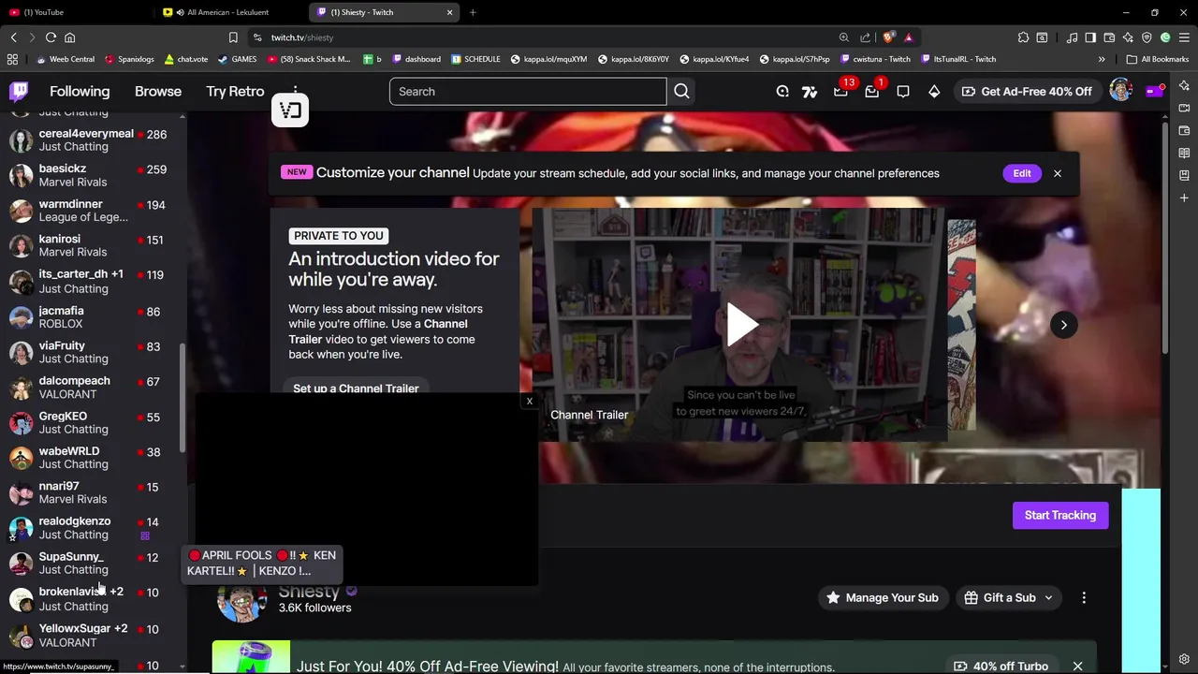This screenshot has height=674, width=1198.
Task: Click the translate icon in Twitch nav
Action: coord(810,91)
